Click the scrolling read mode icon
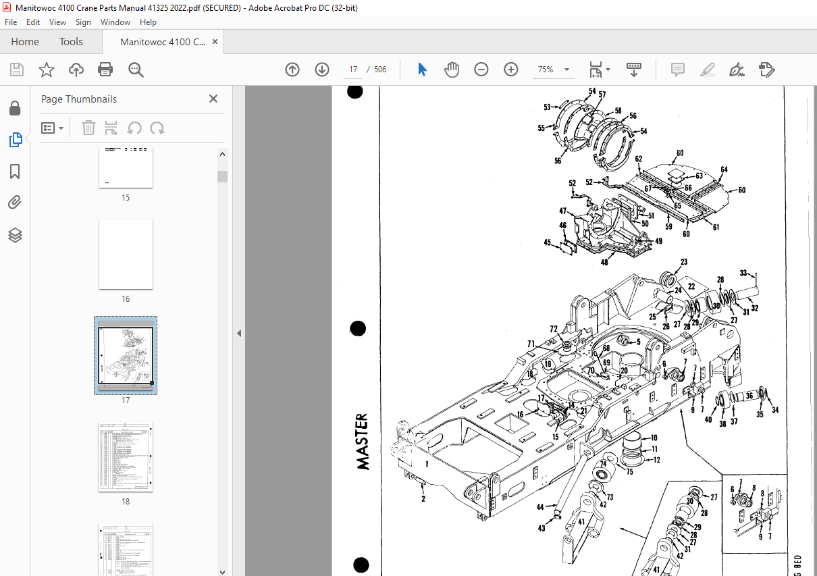Screen dimensions: 817x576 [634, 70]
